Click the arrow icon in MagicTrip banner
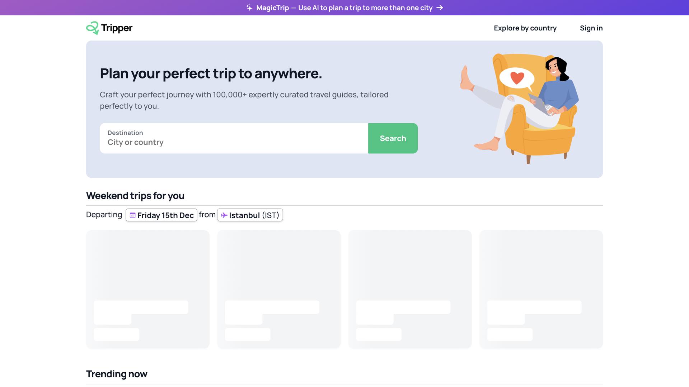The image size is (689, 387). pyautogui.click(x=440, y=8)
